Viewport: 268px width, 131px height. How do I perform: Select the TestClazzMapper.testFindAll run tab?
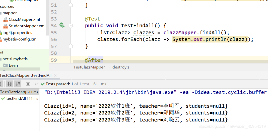26,75
